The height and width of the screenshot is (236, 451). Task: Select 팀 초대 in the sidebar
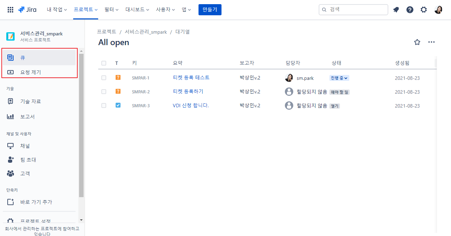click(x=39, y=160)
